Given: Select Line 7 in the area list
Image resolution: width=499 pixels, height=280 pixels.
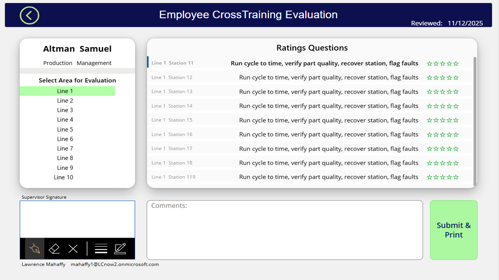Looking at the screenshot, I should [65, 148].
